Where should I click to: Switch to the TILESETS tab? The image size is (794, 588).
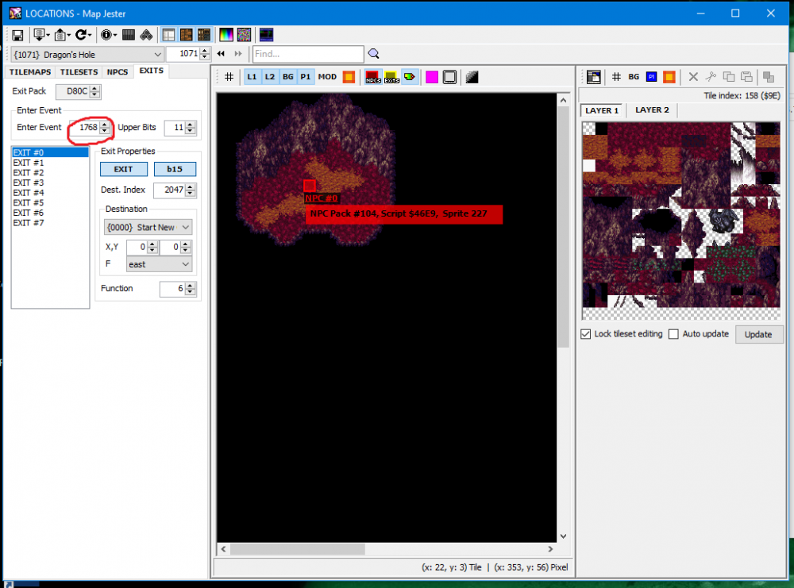[x=79, y=72]
